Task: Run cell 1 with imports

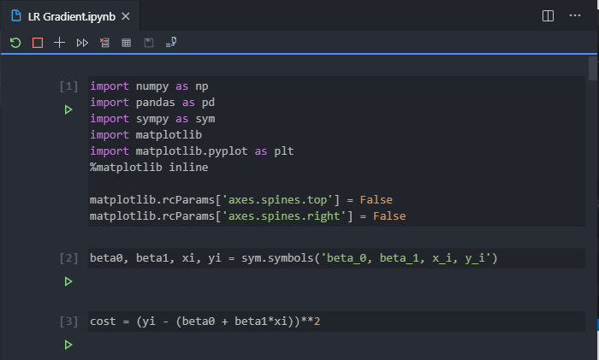Action: coord(68,109)
